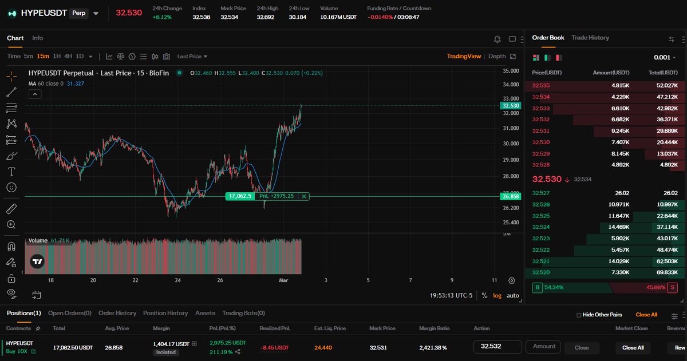Open the Position History tab
Screen dimensions: 687x361
click(165, 314)
